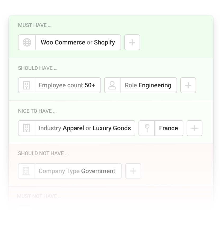222x234 pixels.
Task: Select the Industry Apparel or Luxury Goods filter
Action: click(85, 128)
